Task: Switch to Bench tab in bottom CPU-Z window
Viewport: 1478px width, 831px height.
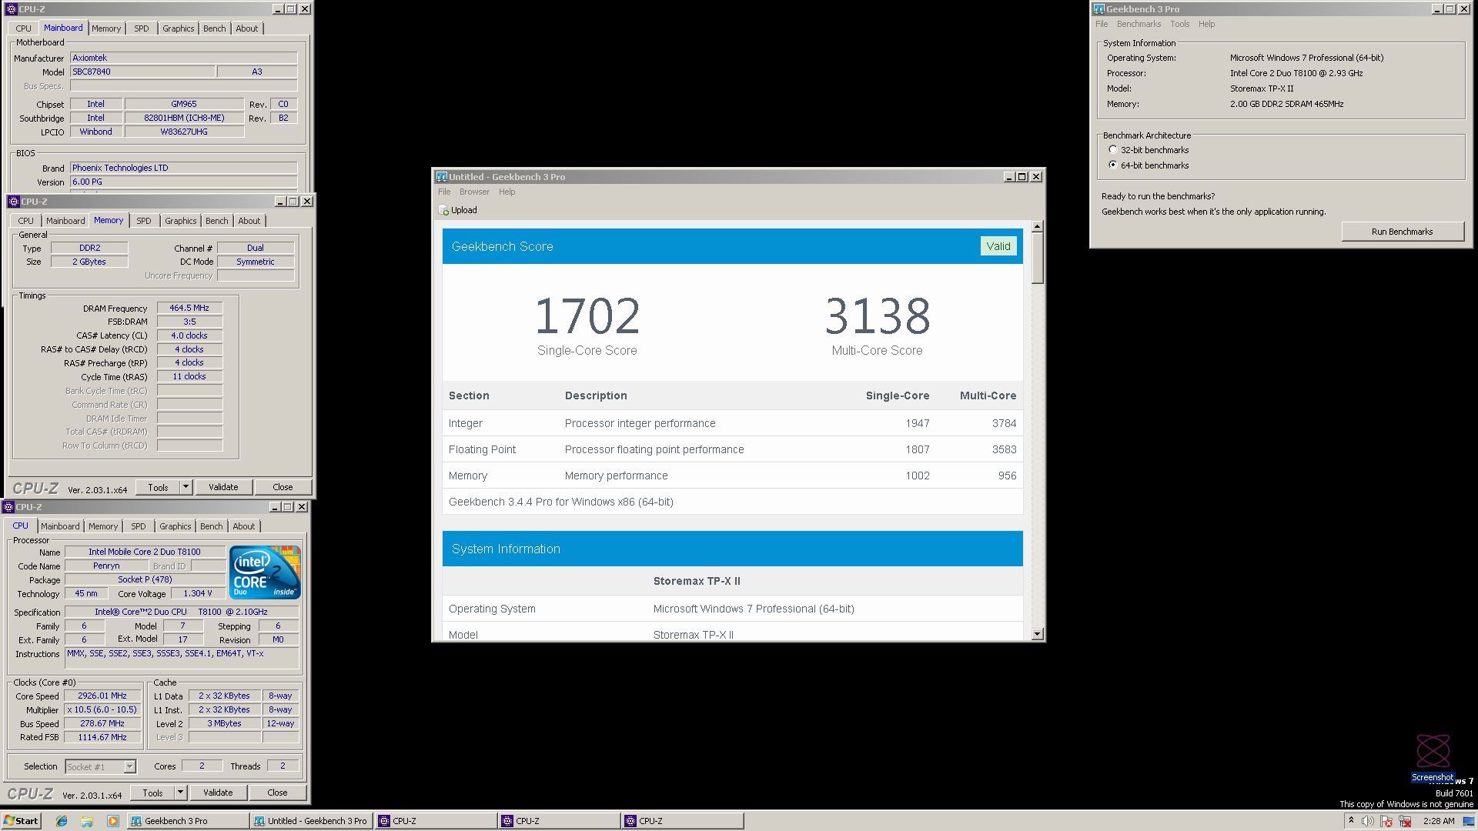Action: click(212, 526)
